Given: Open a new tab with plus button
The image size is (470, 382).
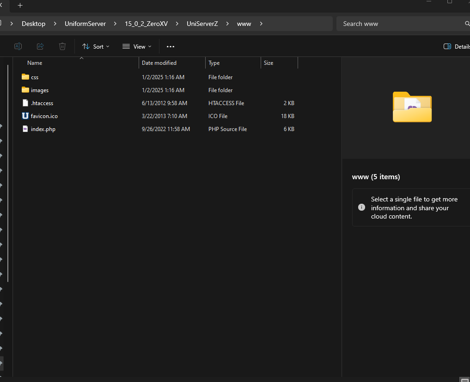Looking at the screenshot, I should (x=20, y=6).
